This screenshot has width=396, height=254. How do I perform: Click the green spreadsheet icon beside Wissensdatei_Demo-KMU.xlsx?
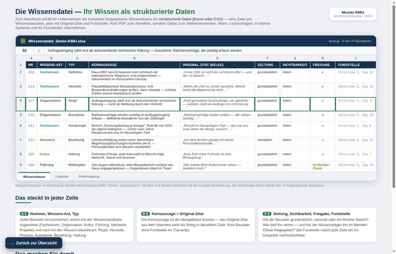23,41
